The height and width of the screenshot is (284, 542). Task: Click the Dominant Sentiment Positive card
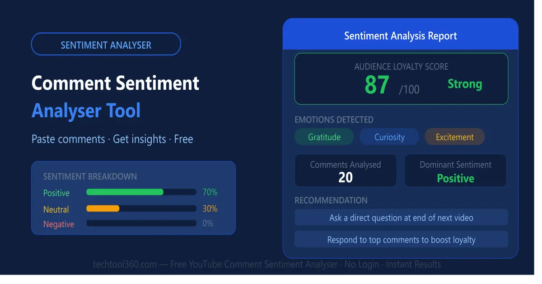(455, 170)
